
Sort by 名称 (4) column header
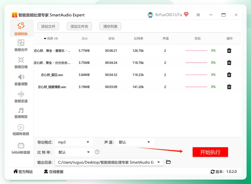51,39
